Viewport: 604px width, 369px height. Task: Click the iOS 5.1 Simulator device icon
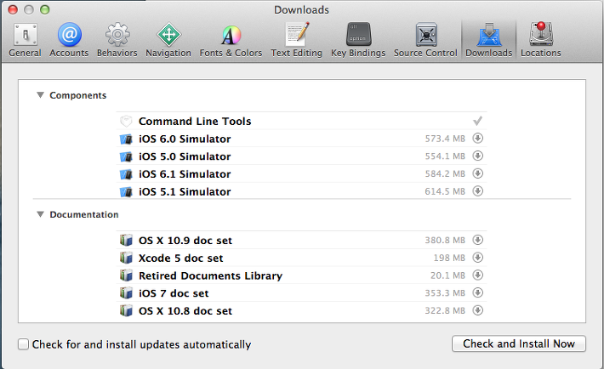[x=126, y=192]
